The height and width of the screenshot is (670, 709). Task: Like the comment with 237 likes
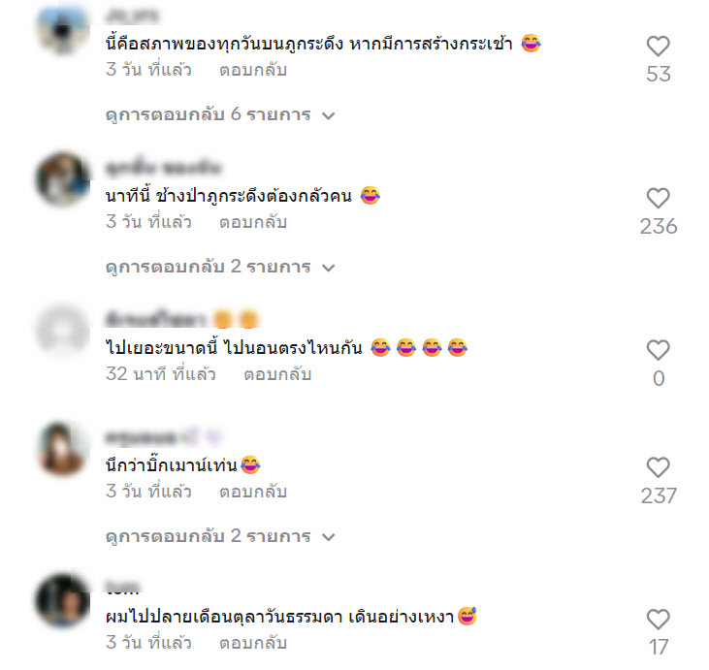pyautogui.click(x=658, y=467)
